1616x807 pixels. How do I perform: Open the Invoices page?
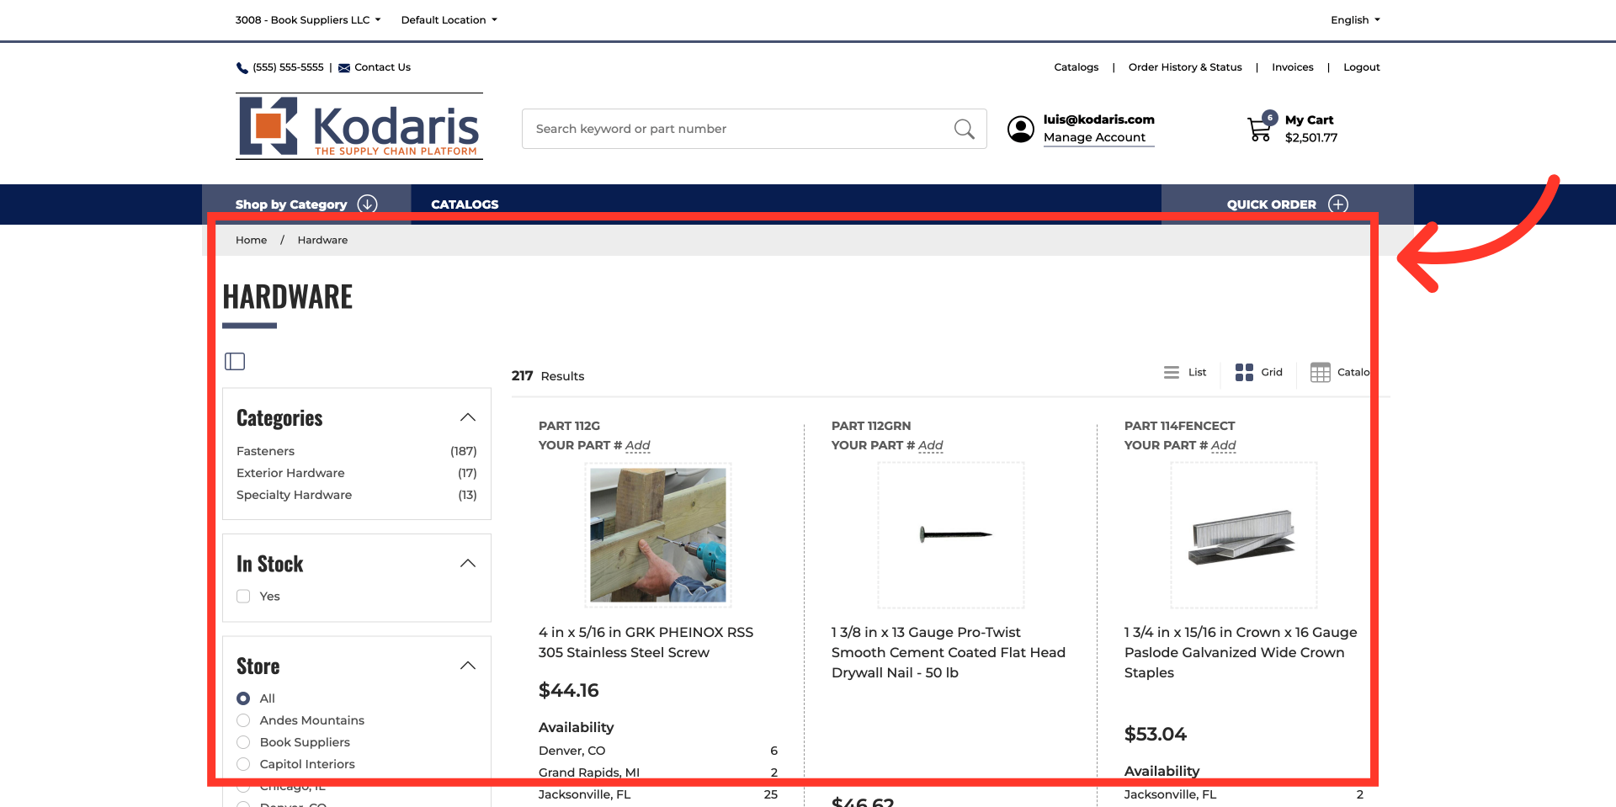(1293, 67)
